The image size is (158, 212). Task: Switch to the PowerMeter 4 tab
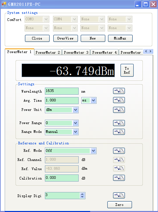(x=104, y=52)
